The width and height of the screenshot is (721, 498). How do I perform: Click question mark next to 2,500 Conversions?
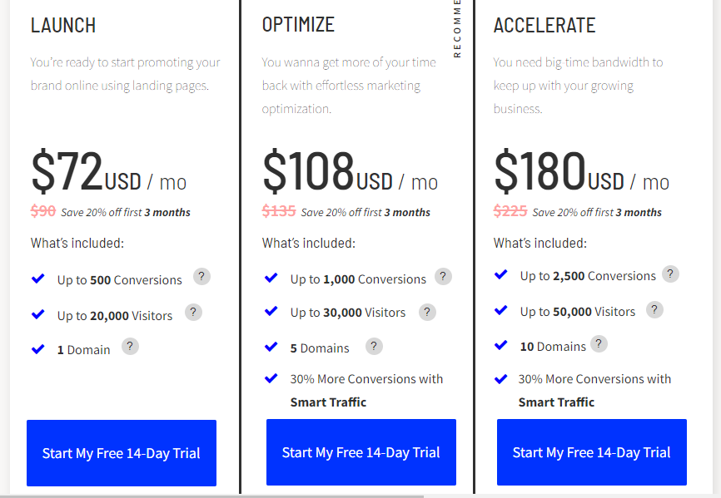click(670, 274)
